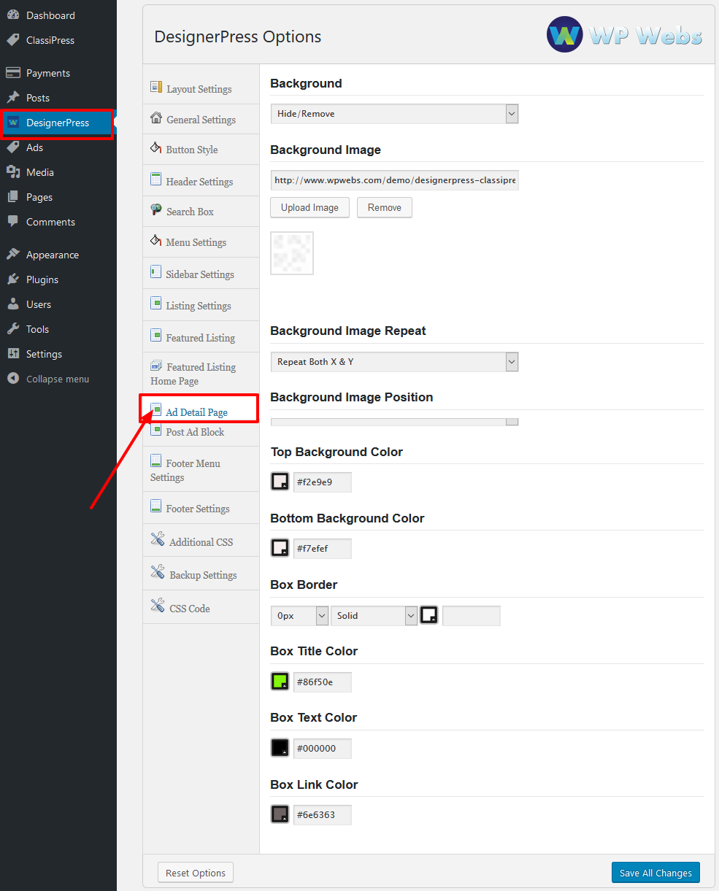Click the Tools wrench icon
Viewport: 719px width, 891px height.
pos(12,329)
